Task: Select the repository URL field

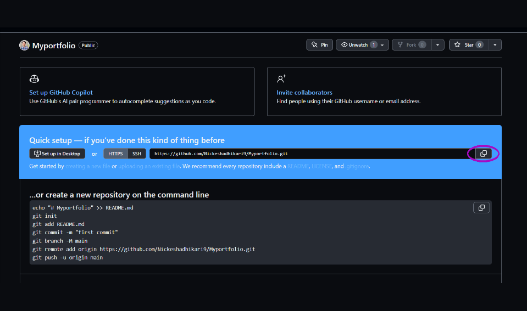Action: click(x=313, y=154)
